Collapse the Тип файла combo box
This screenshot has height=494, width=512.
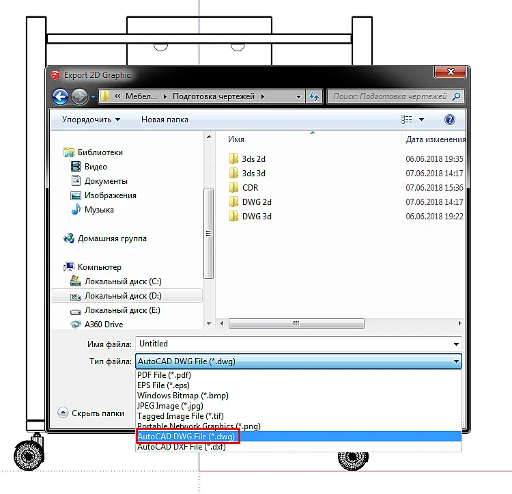pyautogui.click(x=298, y=361)
